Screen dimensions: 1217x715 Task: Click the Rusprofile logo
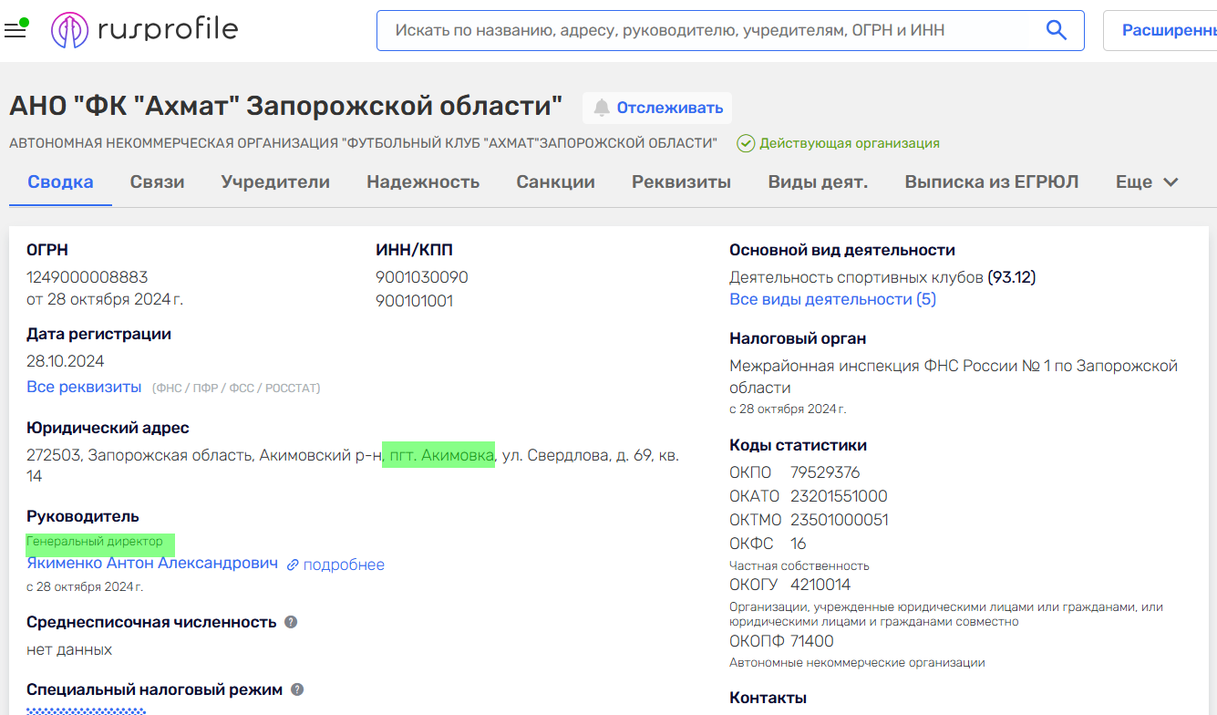(x=145, y=30)
